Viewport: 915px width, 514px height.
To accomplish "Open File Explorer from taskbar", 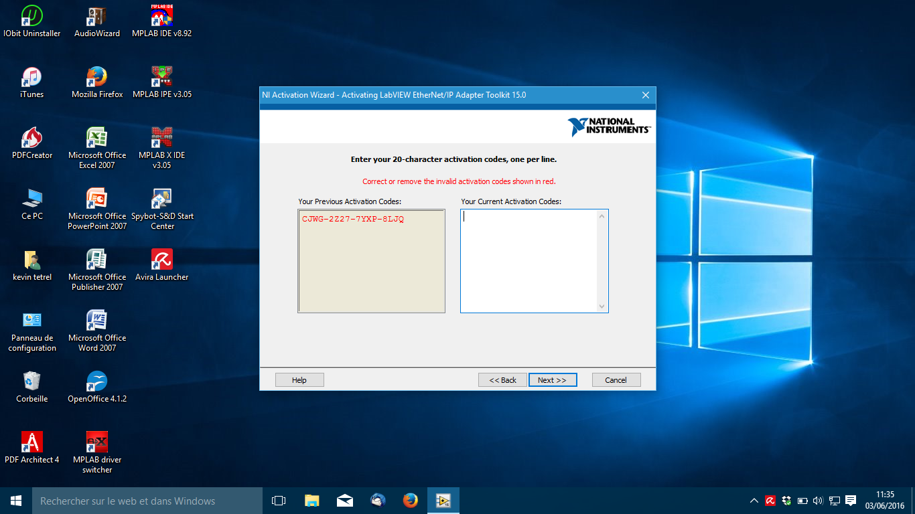I will [x=311, y=501].
